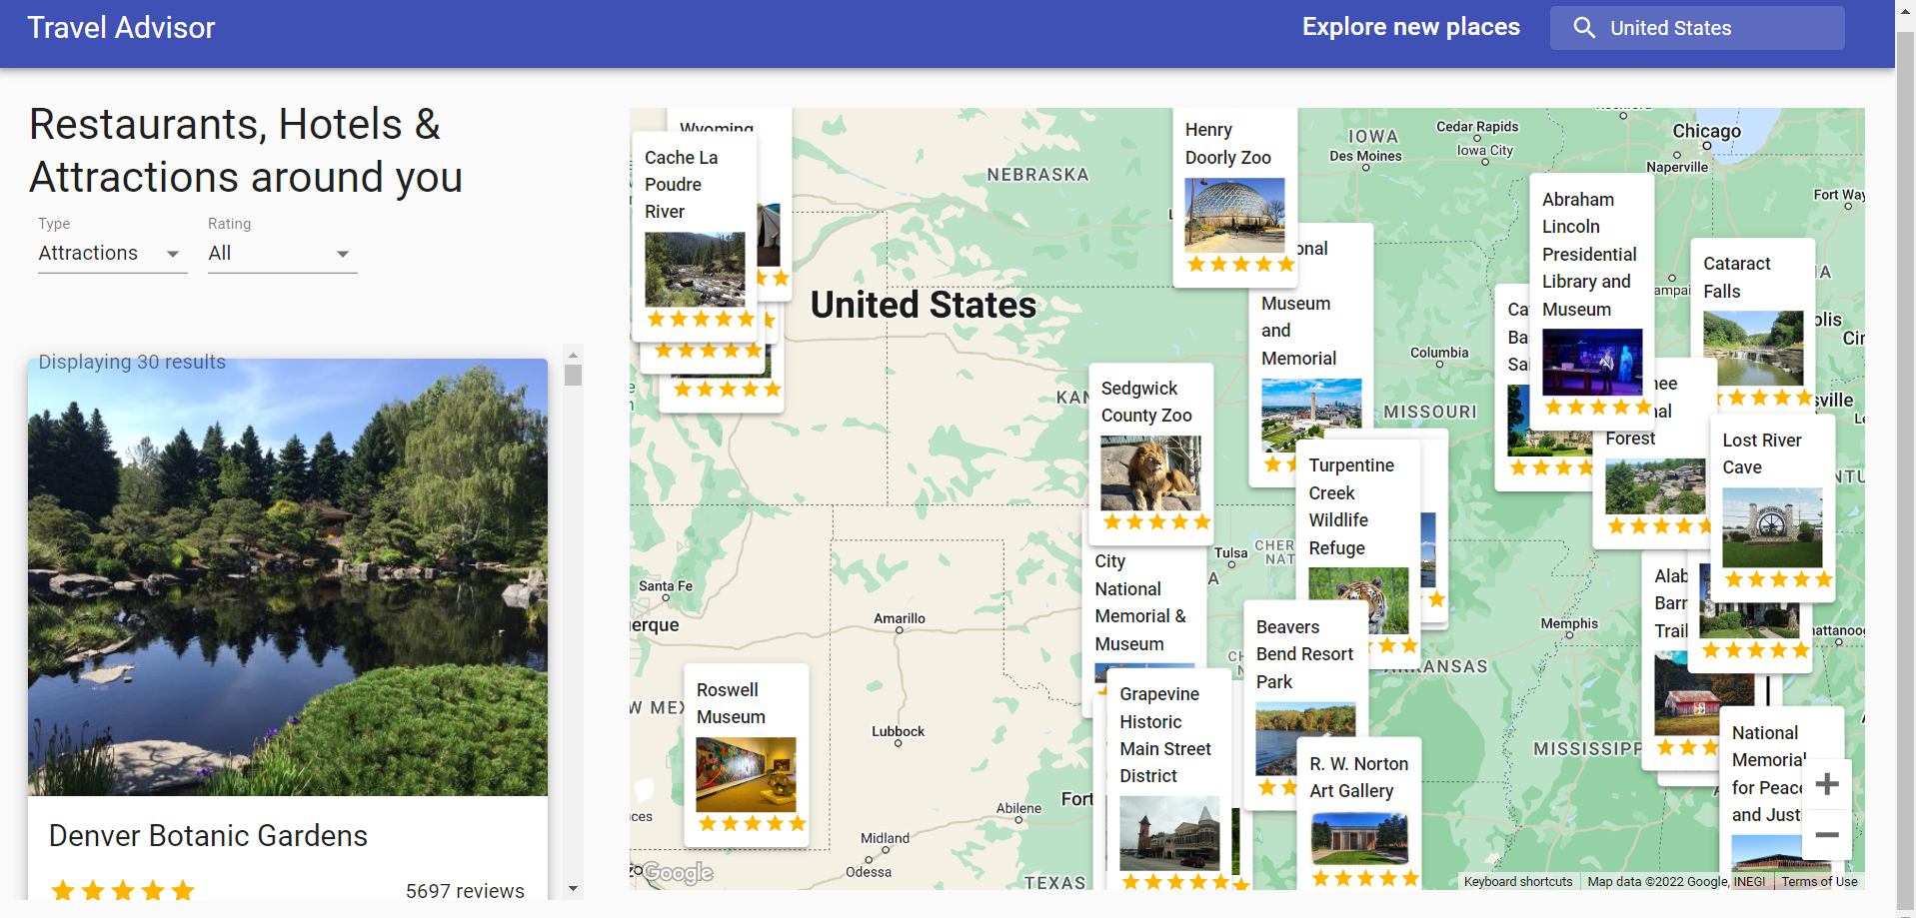Open the Type dropdown showing Attractions
Image resolution: width=1916 pixels, height=918 pixels.
click(x=112, y=254)
